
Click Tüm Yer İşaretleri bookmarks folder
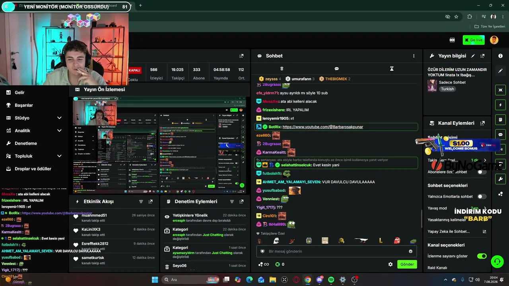click(x=490, y=27)
